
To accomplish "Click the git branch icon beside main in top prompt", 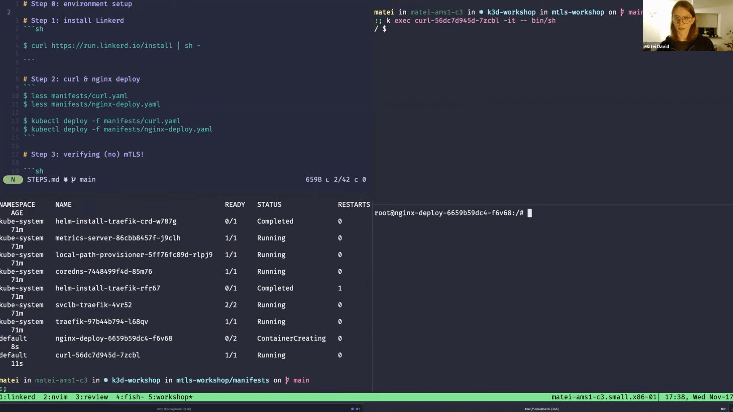I will point(622,12).
